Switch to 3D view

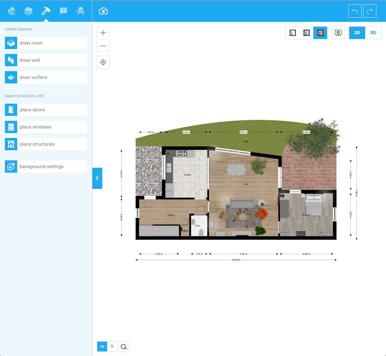(x=373, y=33)
